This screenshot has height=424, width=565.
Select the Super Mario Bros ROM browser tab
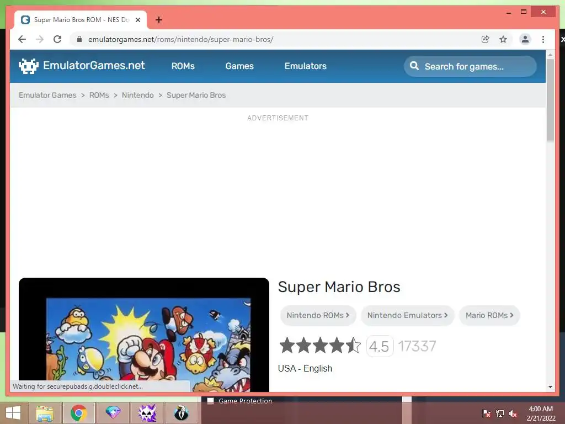[81, 20]
